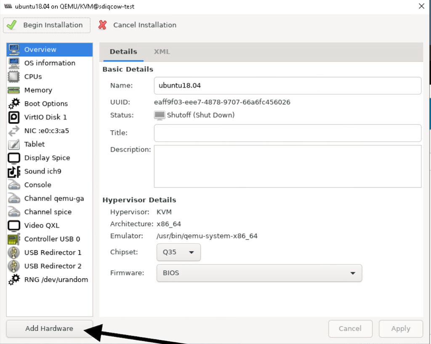Select the 'Boot Options' sidebar label

[x=46, y=103]
